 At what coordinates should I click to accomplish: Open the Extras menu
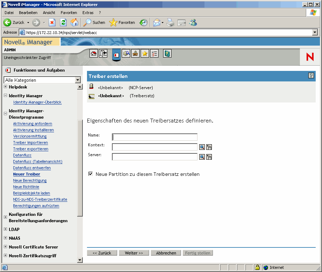click(x=88, y=12)
